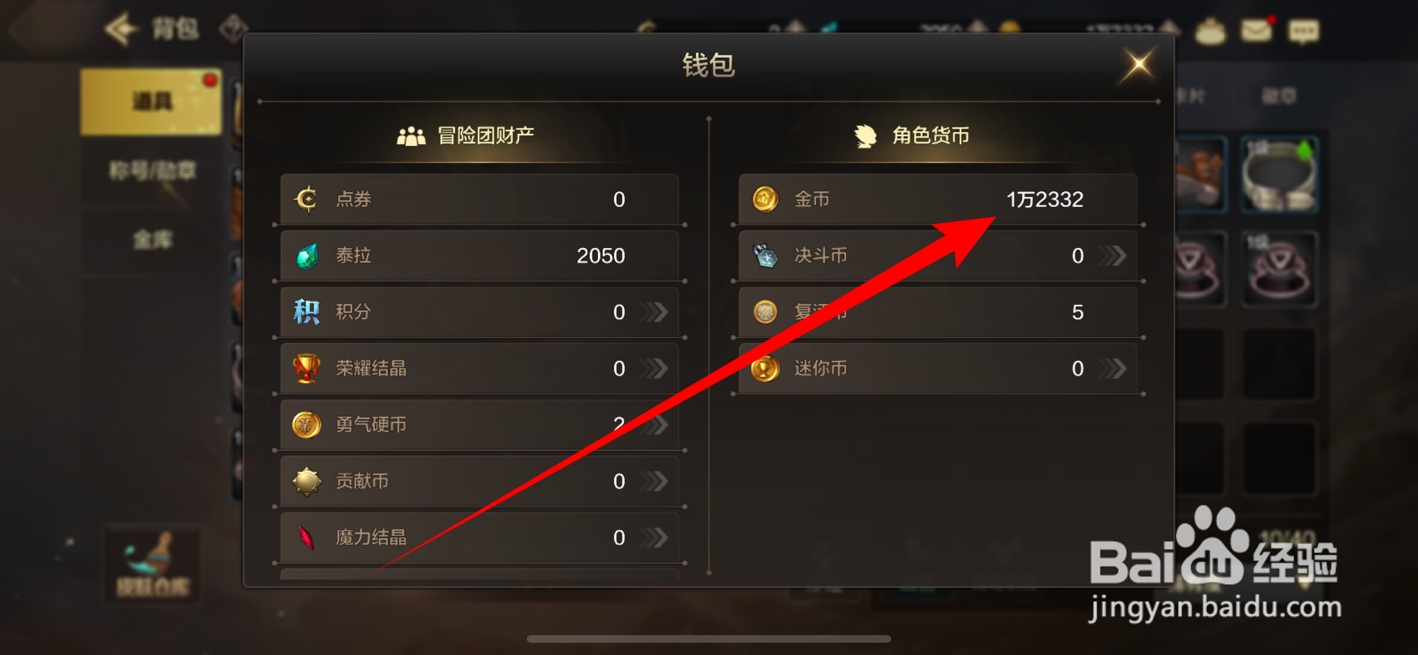Click the 金币 gold coin icon
Viewport: 1418px width, 655px height.
pos(765,199)
